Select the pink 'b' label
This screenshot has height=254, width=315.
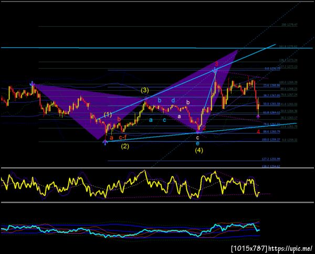(188, 102)
